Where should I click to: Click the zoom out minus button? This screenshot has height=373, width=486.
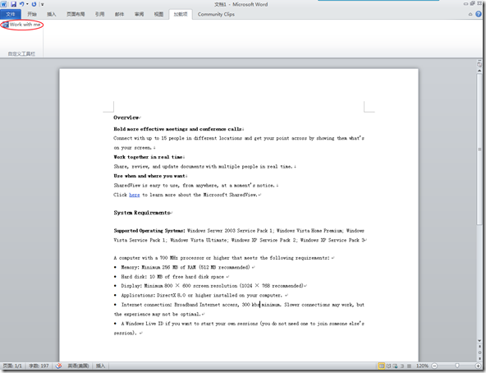click(x=434, y=366)
